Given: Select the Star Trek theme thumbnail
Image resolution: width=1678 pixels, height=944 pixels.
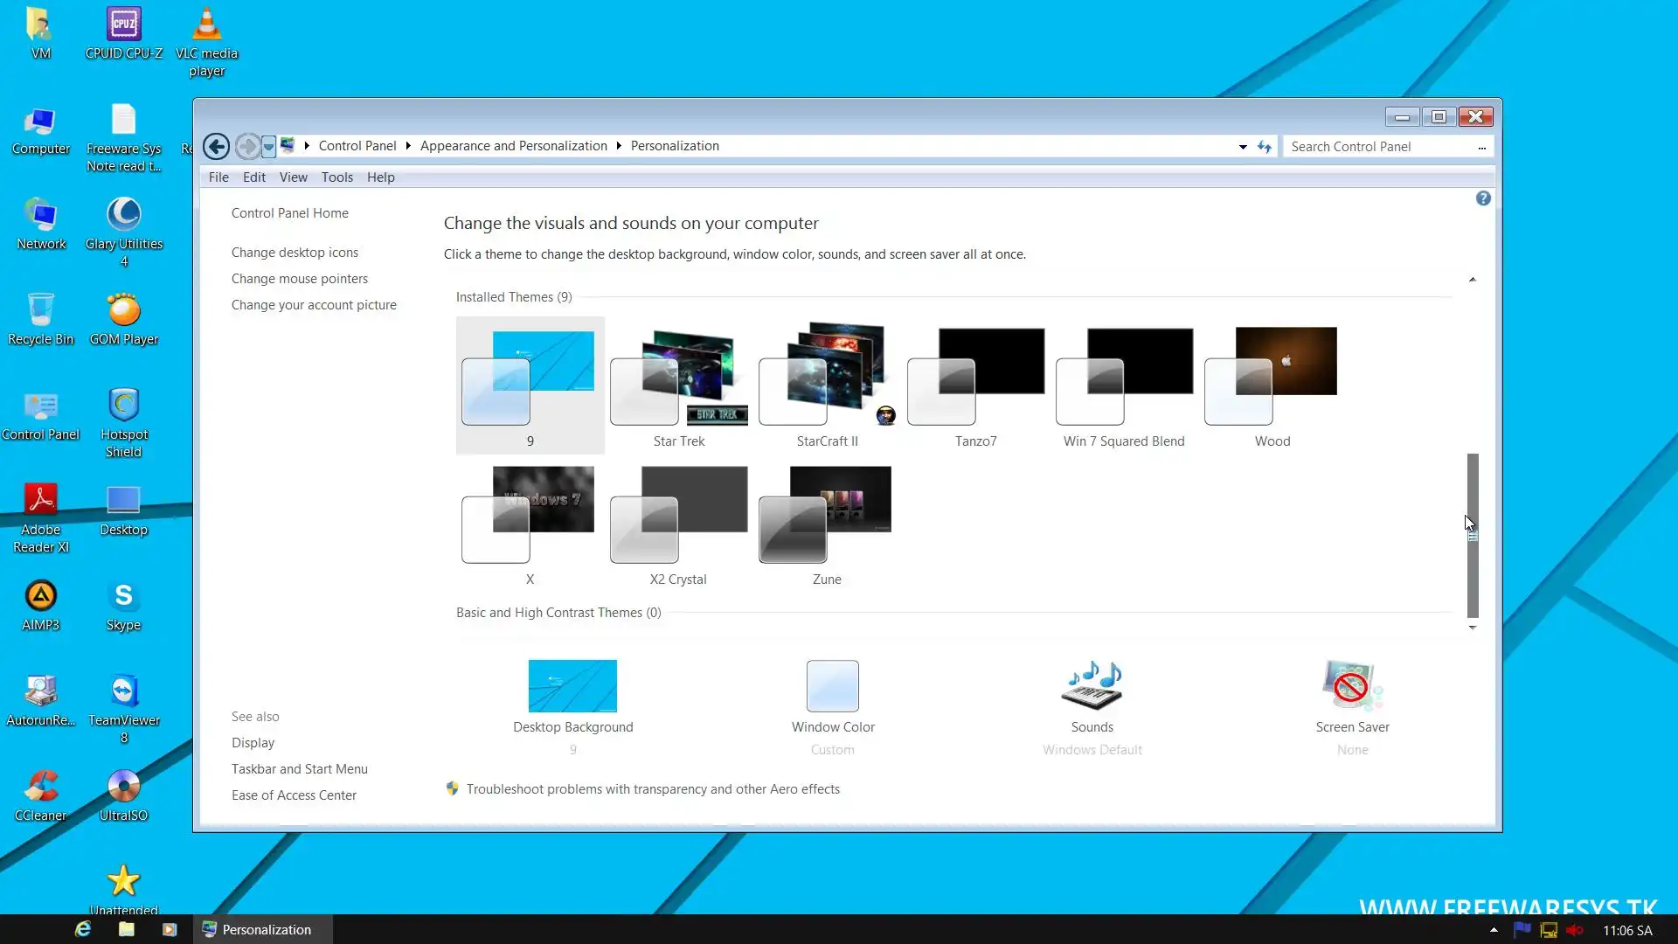Looking at the screenshot, I should tap(679, 378).
